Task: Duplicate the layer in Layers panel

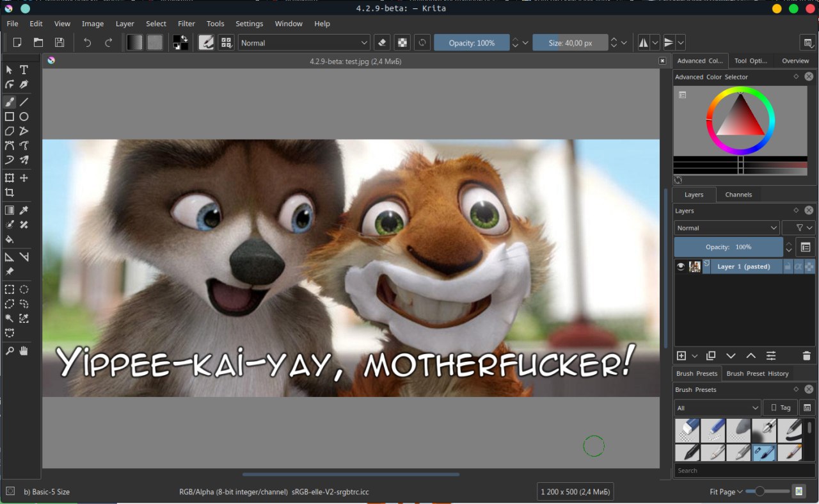Action: click(x=711, y=356)
